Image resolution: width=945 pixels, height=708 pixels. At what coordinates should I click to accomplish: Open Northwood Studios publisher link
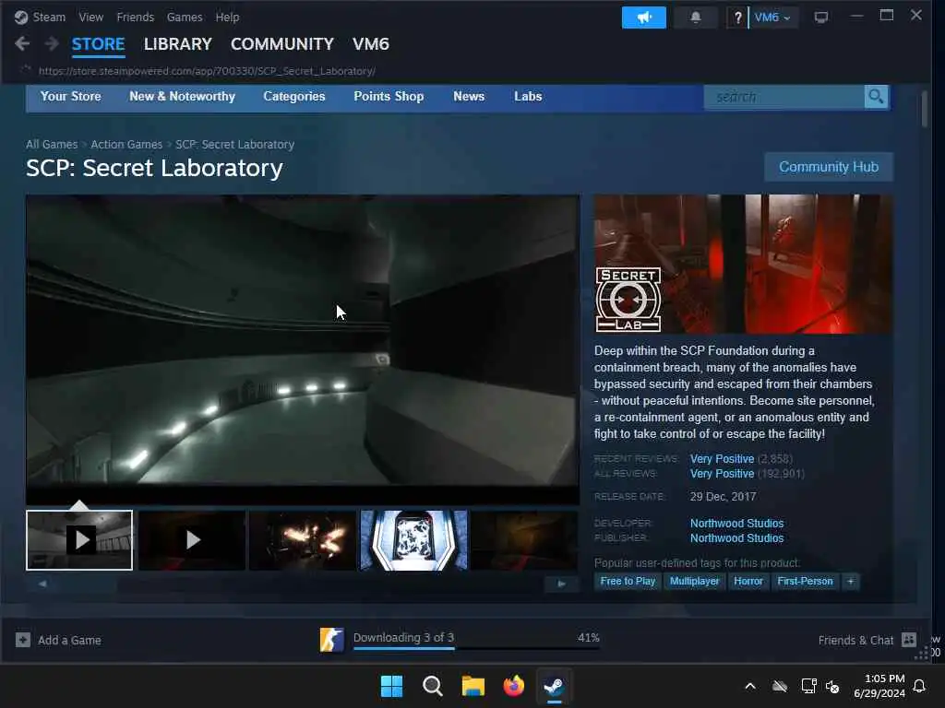[736, 538]
